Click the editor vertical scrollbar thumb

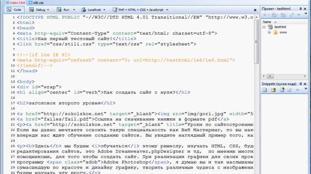click(x=256, y=42)
